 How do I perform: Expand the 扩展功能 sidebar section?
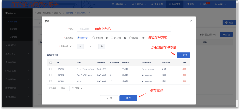pos(29,88)
